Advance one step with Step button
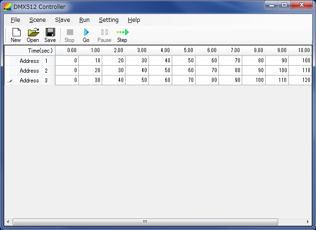This screenshot has width=316, height=230. pos(122,35)
